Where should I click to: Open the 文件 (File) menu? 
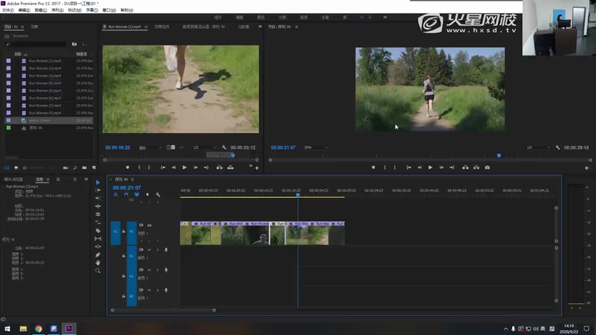click(x=8, y=10)
